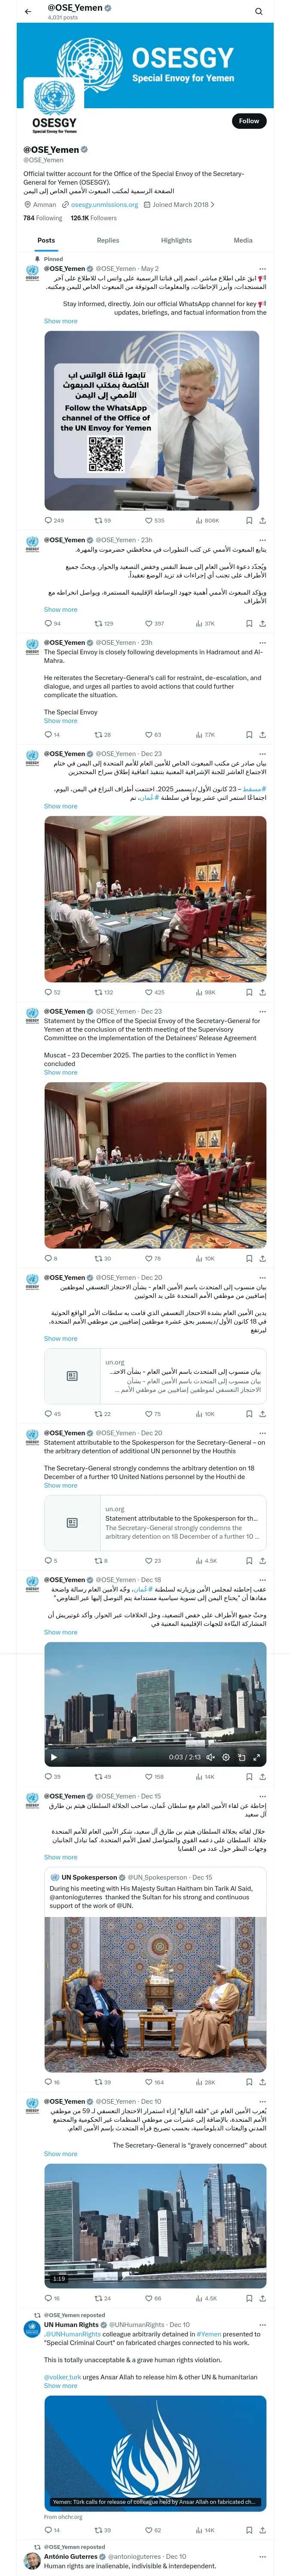290x2576 pixels.
Task: Expand the Hadramout statement with Show more
Action: [60, 720]
